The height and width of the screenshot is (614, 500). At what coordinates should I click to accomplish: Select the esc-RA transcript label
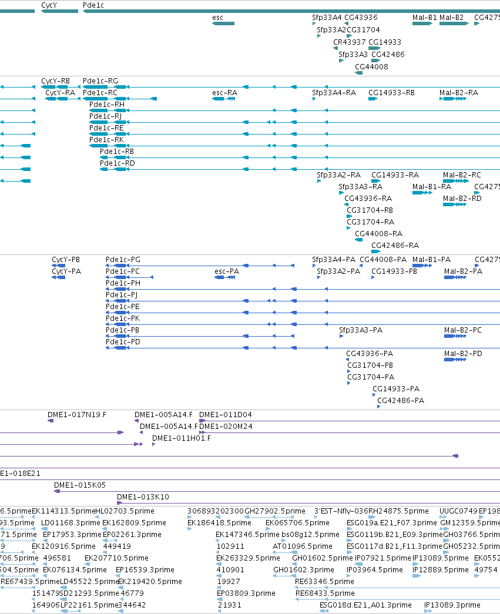point(225,93)
